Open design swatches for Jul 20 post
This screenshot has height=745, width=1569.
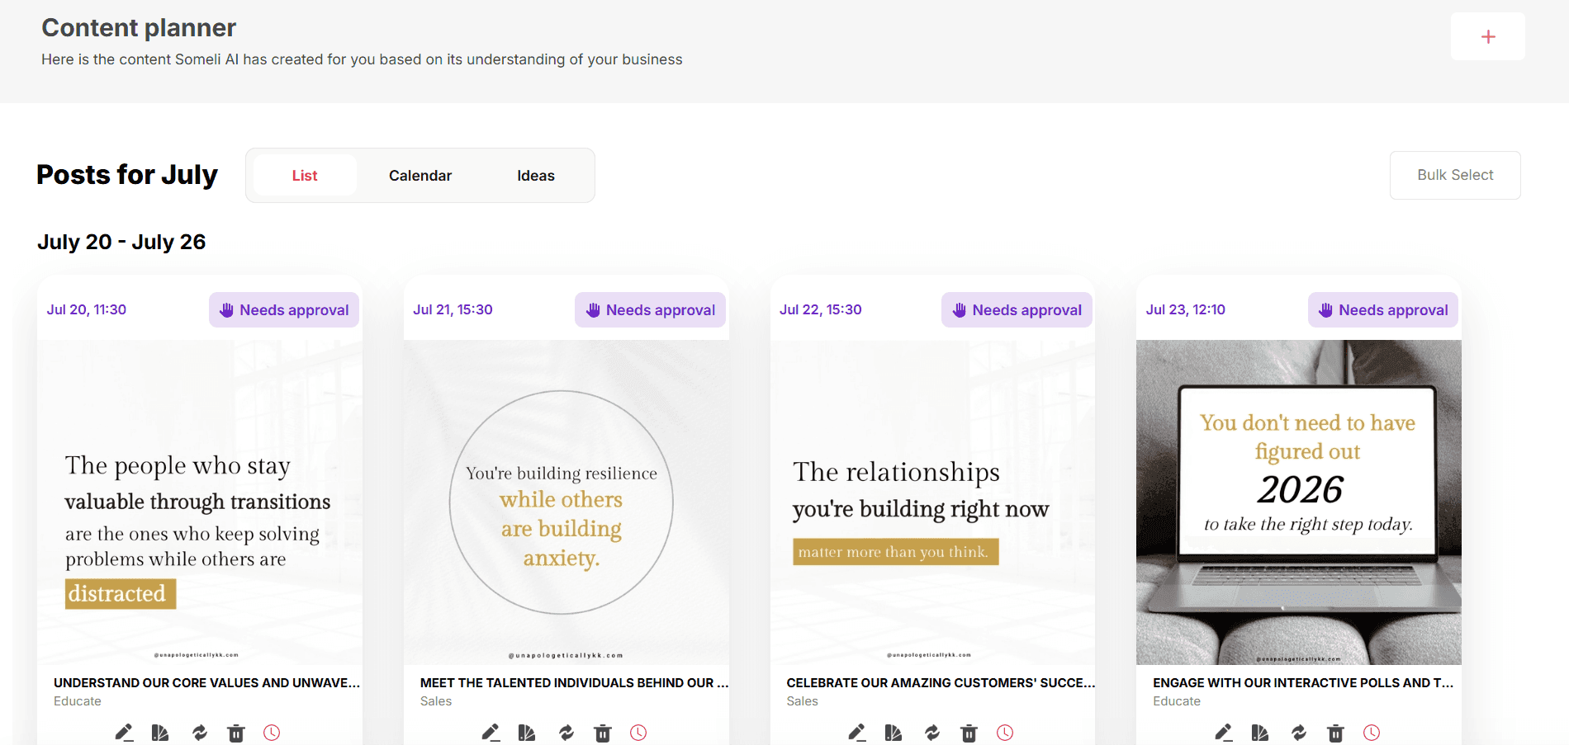160,732
